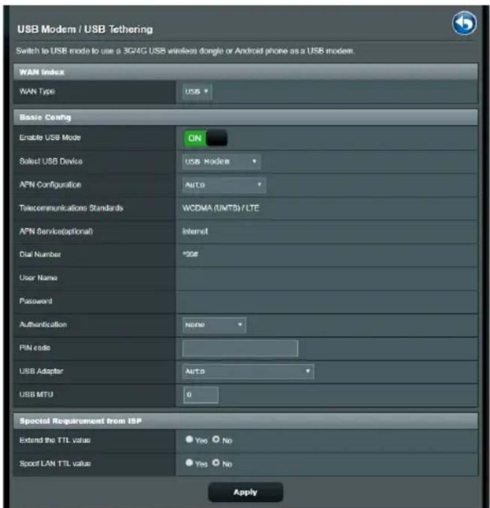Click the Apply button
Viewport: 490px width, 508px height.
click(x=245, y=492)
